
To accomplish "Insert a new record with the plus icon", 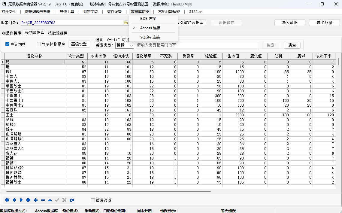I will (36, 200).
